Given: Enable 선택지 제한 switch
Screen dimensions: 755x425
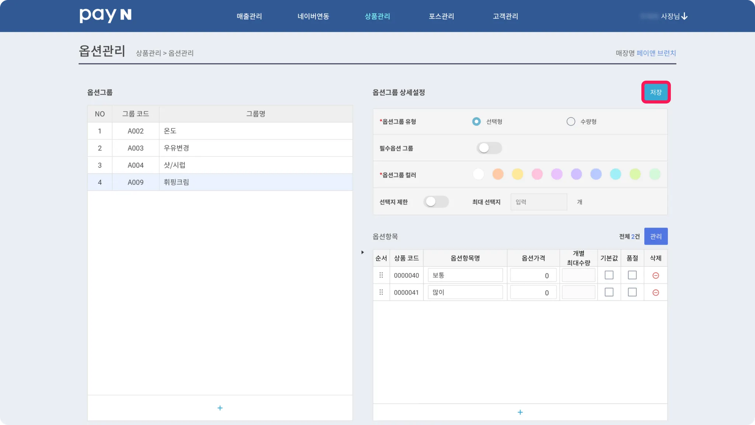Looking at the screenshot, I should [436, 202].
